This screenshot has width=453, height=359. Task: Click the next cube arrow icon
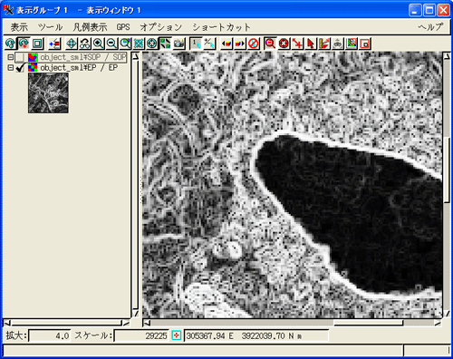coord(240,44)
